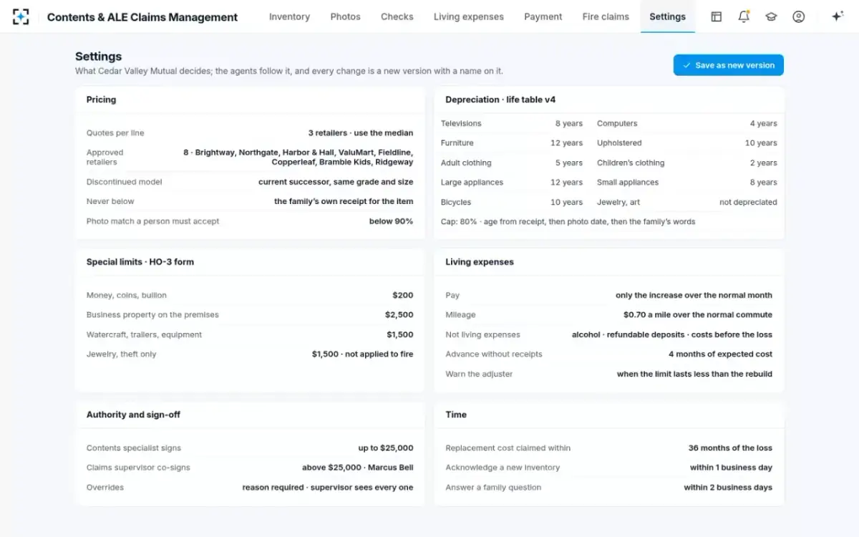Screen dimensions: 859x537
Task: Select 'when the limit lasts less than the rebuild'
Action: [694, 374]
